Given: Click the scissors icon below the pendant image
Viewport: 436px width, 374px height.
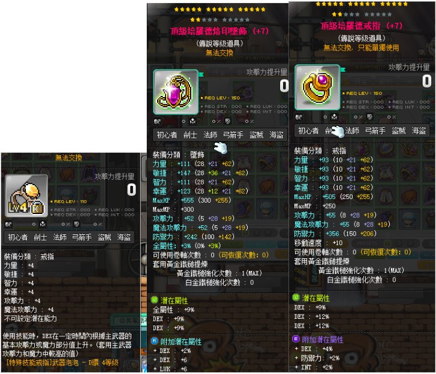Looking at the screenshot, I should pos(157,122).
